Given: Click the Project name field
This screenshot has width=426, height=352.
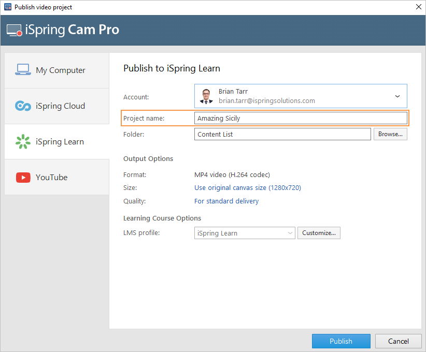Looking at the screenshot, I should click(x=300, y=119).
